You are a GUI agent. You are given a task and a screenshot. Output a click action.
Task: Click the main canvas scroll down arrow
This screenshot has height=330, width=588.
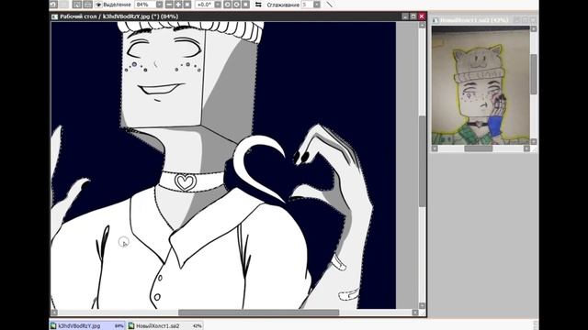tap(422, 305)
